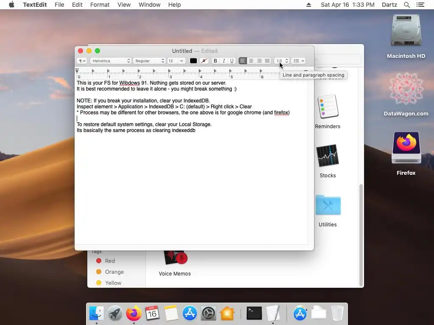Open the Help menu
The image size is (434, 325).
click(x=174, y=5)
